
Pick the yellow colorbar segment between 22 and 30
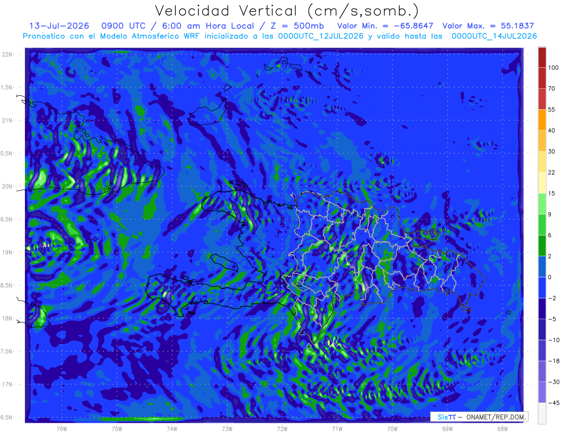[x=542, y=162]
